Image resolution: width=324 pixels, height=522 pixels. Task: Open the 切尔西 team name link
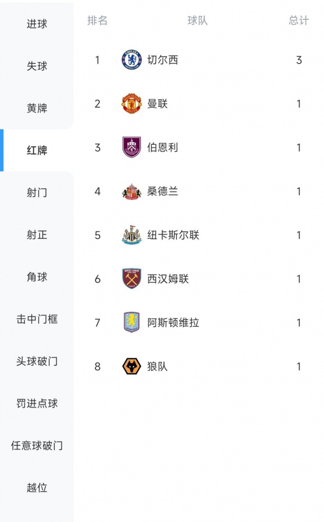coord(163,60)
